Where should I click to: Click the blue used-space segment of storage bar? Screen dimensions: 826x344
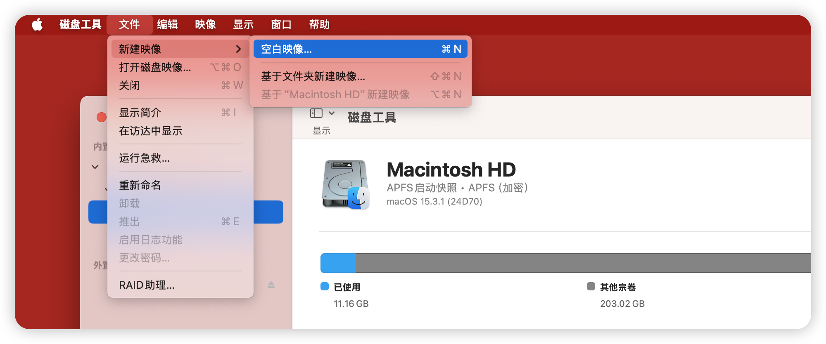(338, 263)
